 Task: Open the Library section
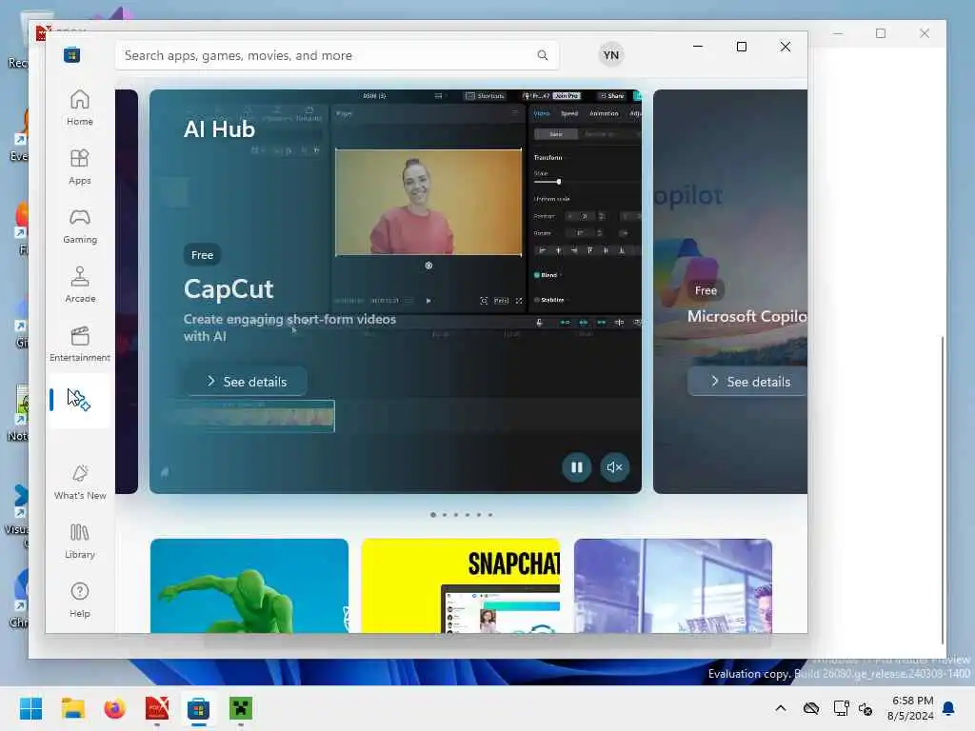coord(80,542)
